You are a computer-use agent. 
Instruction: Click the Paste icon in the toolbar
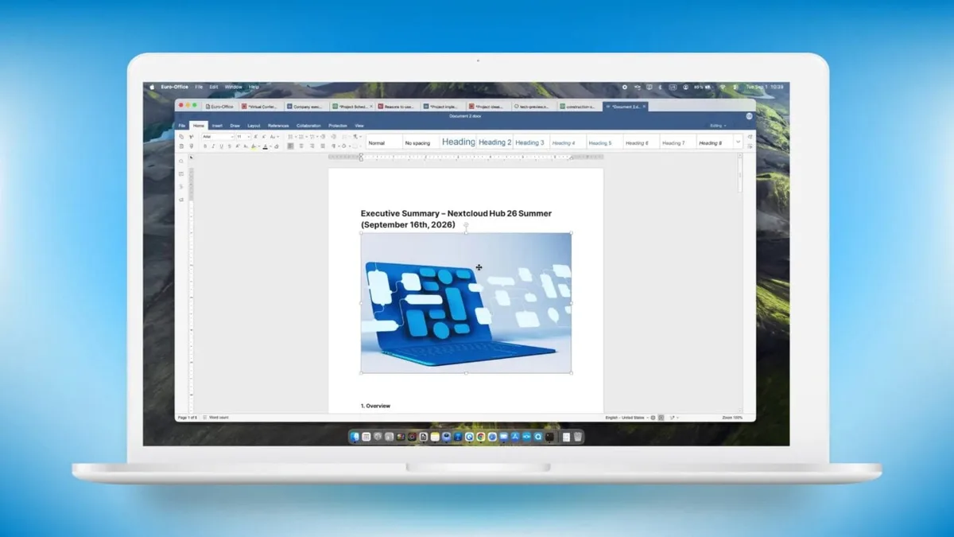point(181,146)
